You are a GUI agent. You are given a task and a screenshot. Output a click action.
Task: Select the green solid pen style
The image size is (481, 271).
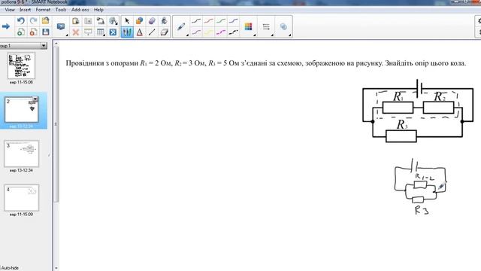coord(221,21)
